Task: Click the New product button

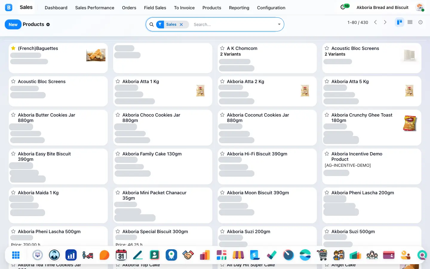Action: pos(13,25)
